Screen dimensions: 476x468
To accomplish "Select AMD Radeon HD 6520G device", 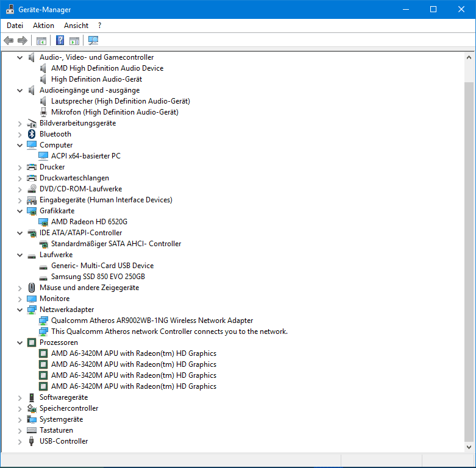I will tap(89, 222).
